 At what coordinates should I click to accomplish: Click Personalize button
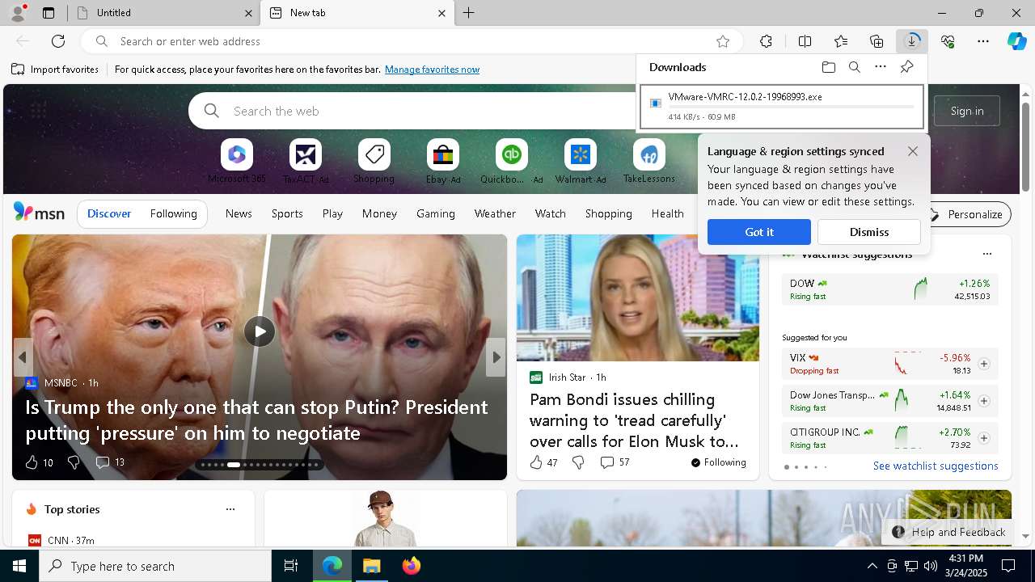(966, 214)
